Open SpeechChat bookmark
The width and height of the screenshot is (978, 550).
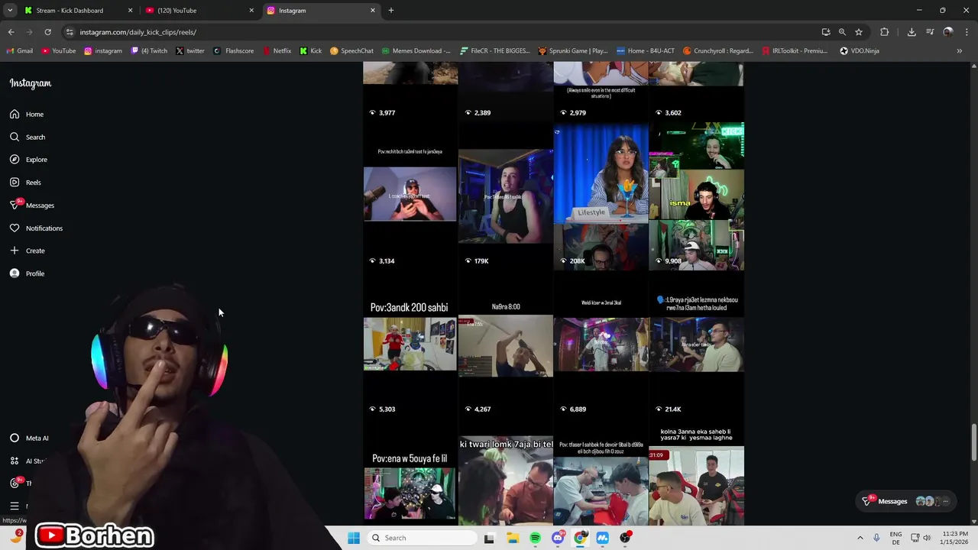pos(351,51)
